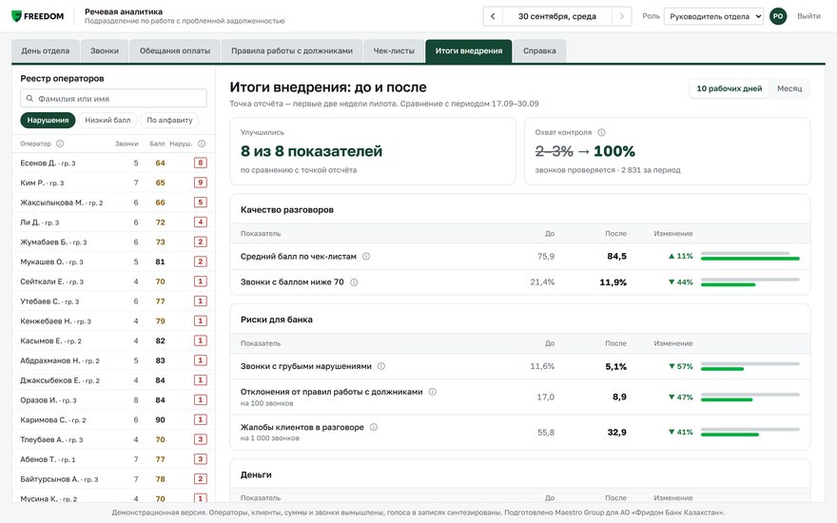Viewport: 837px width, 523px height.
Task: Focus the Фамилия или имя search field
Action: (x=114, y=98)
